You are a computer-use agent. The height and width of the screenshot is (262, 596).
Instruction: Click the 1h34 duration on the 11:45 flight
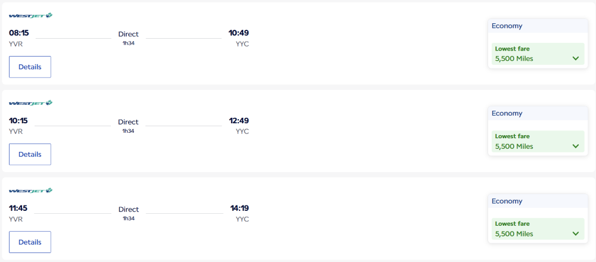(x=128, y=218)
